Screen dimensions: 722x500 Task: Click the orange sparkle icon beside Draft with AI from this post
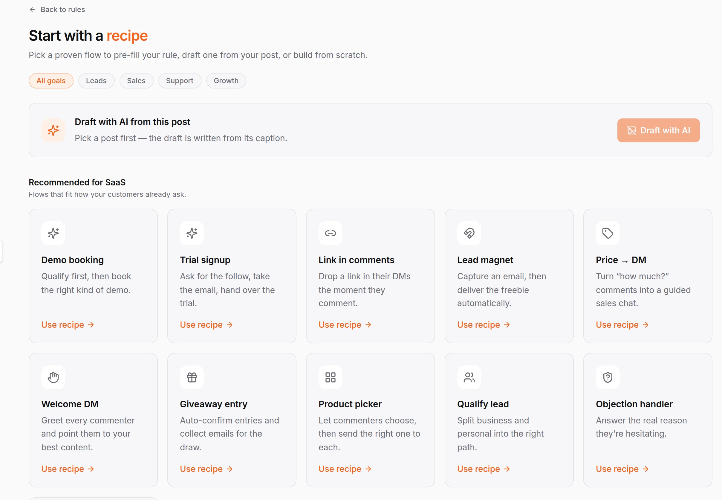pos(53,130)
